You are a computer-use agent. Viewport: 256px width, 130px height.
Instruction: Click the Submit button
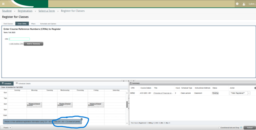pyautogui.click(x=250, y=128)
